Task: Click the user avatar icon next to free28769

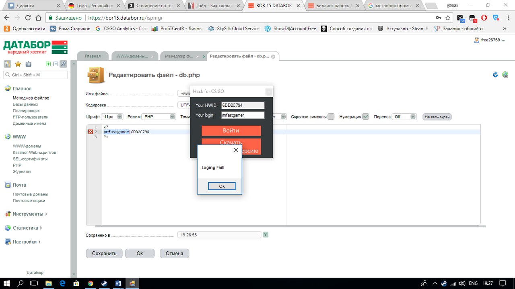Action: pyautogui.click(x=477, y=40)
